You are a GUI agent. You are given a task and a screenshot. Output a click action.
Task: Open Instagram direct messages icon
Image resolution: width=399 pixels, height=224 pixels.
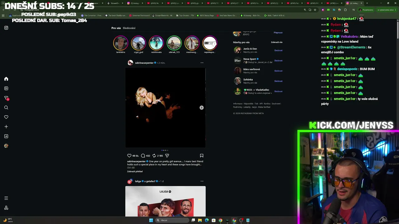point(6,98)
